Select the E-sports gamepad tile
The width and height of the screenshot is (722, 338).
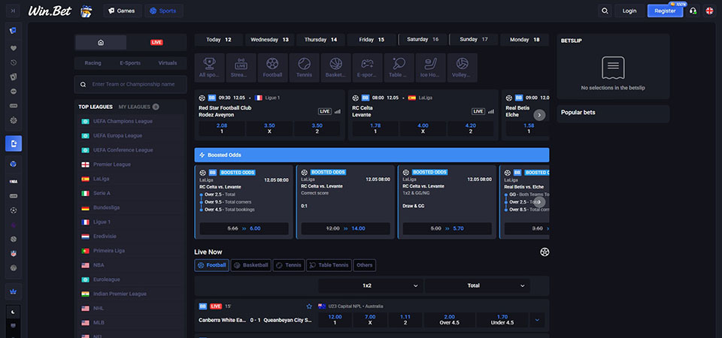coord(367,68)
